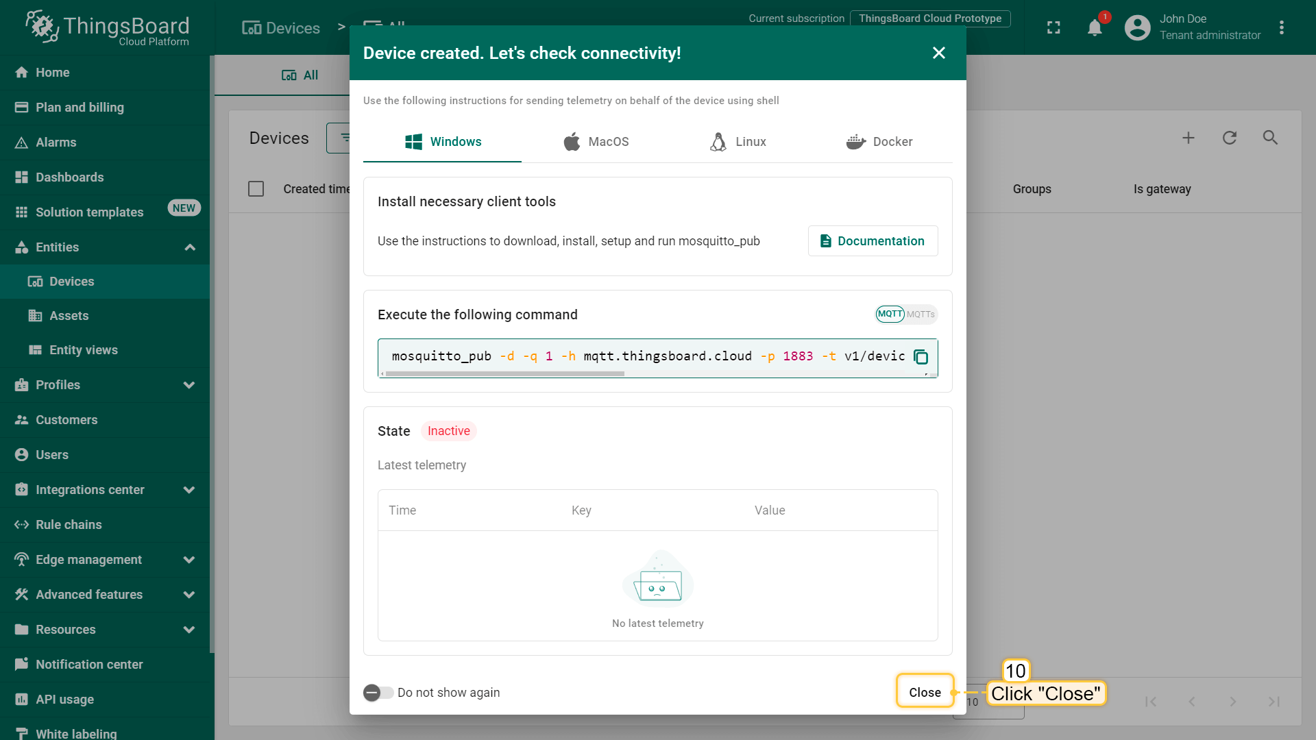This screenshot has width=1316, height=740.
Task: Switch protocol toggle to MQTTs
Action: 921,314
